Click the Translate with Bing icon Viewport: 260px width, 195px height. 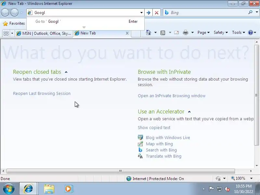click(140, 156)
